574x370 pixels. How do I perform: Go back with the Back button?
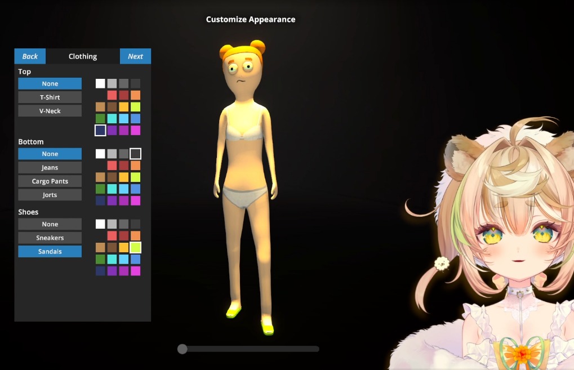(30, 56)
